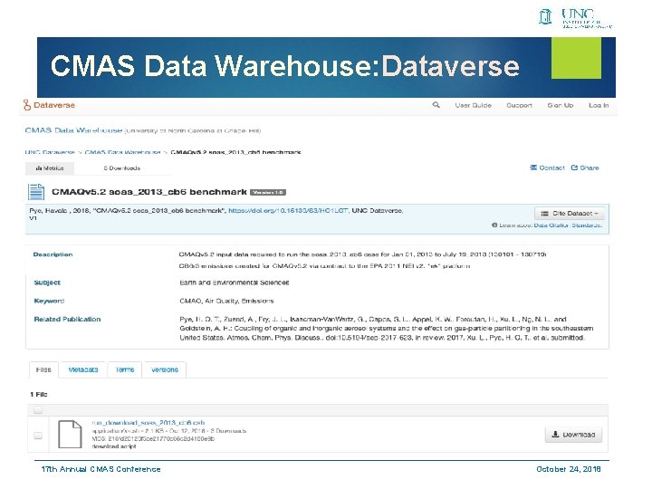652x489 pixels.
Task: Click 'CMAQ, Air Quality, Emissions' keywords text
Action: [226, 301]
